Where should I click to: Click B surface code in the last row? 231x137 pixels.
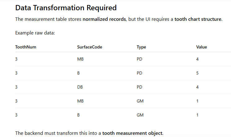coord(78,115)
